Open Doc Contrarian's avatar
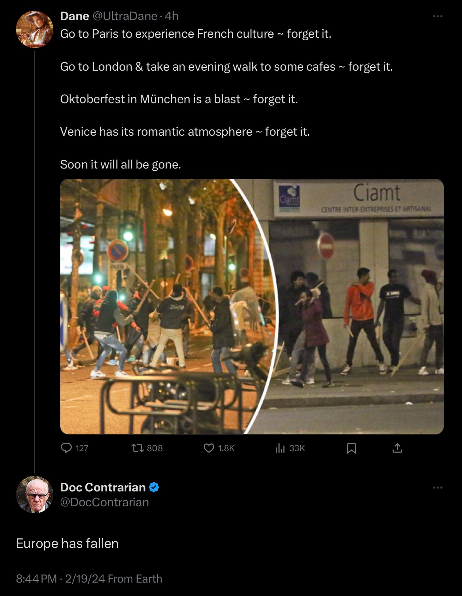 [35, 495]
